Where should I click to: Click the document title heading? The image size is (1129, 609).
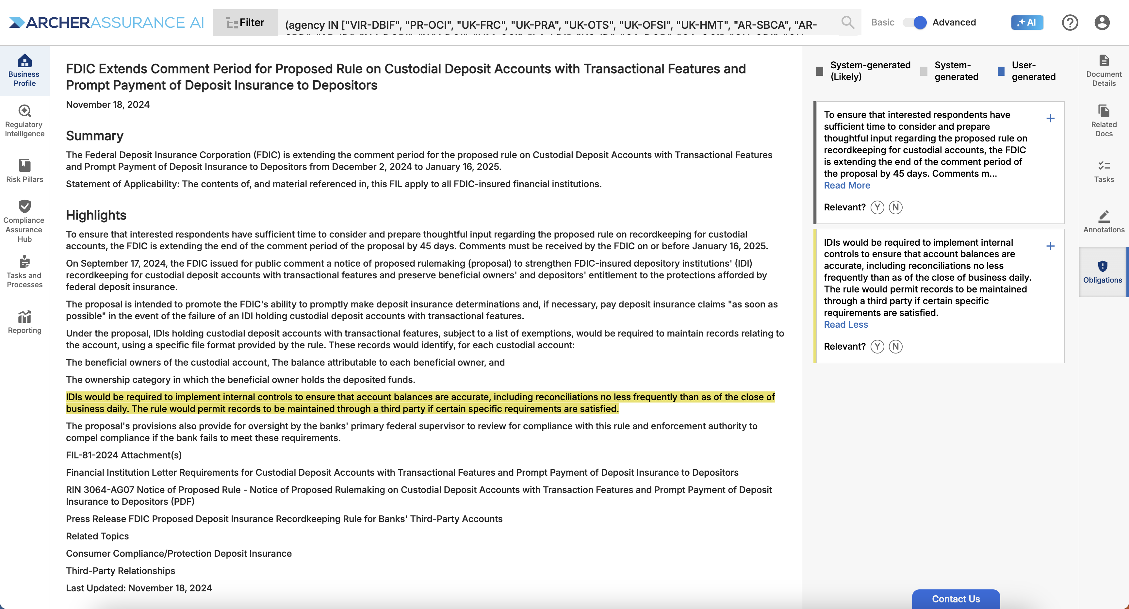coord(406,77)
